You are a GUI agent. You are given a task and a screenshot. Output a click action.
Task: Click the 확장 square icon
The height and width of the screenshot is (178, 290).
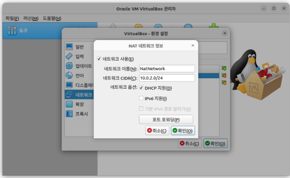point(69,104)
